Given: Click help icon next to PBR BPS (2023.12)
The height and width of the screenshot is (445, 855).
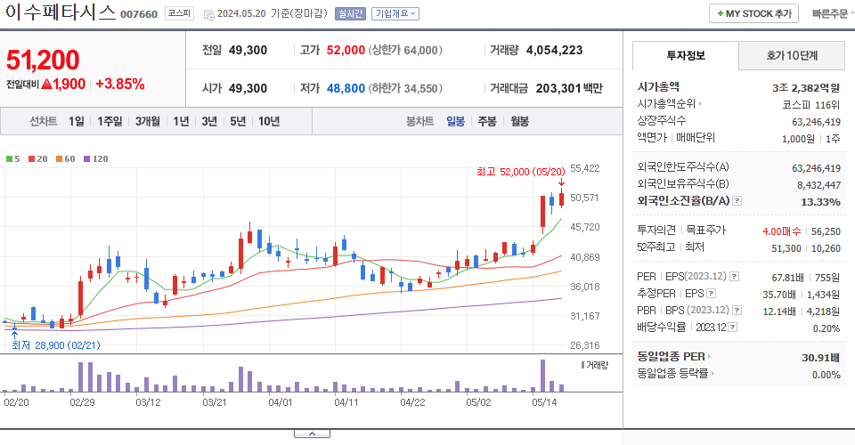Looking at the screenshot, I should 737,311.
